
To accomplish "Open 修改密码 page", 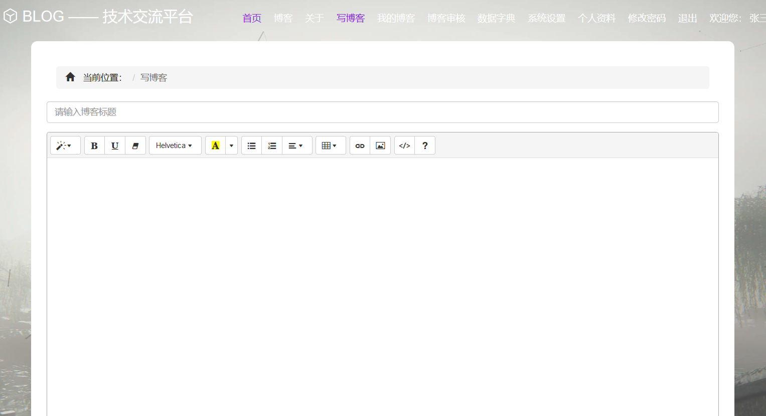I will tap(647, 18).
